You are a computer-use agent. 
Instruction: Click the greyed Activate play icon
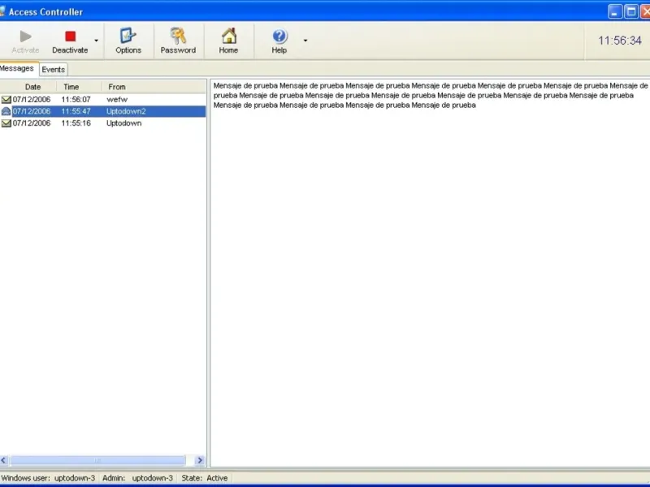click(x=26, y=37)
